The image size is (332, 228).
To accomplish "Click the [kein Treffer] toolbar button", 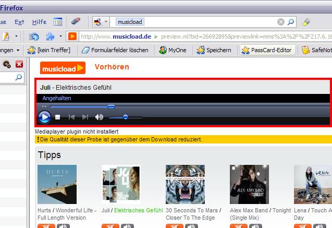I will point(48,50).
